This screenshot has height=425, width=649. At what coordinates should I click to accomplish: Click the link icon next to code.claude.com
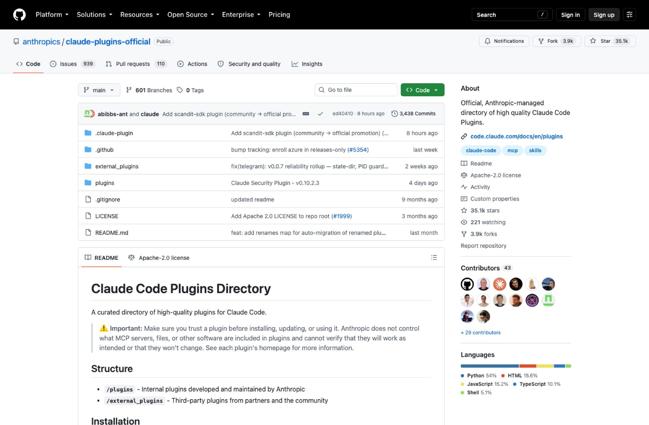(x=464, y=136)
